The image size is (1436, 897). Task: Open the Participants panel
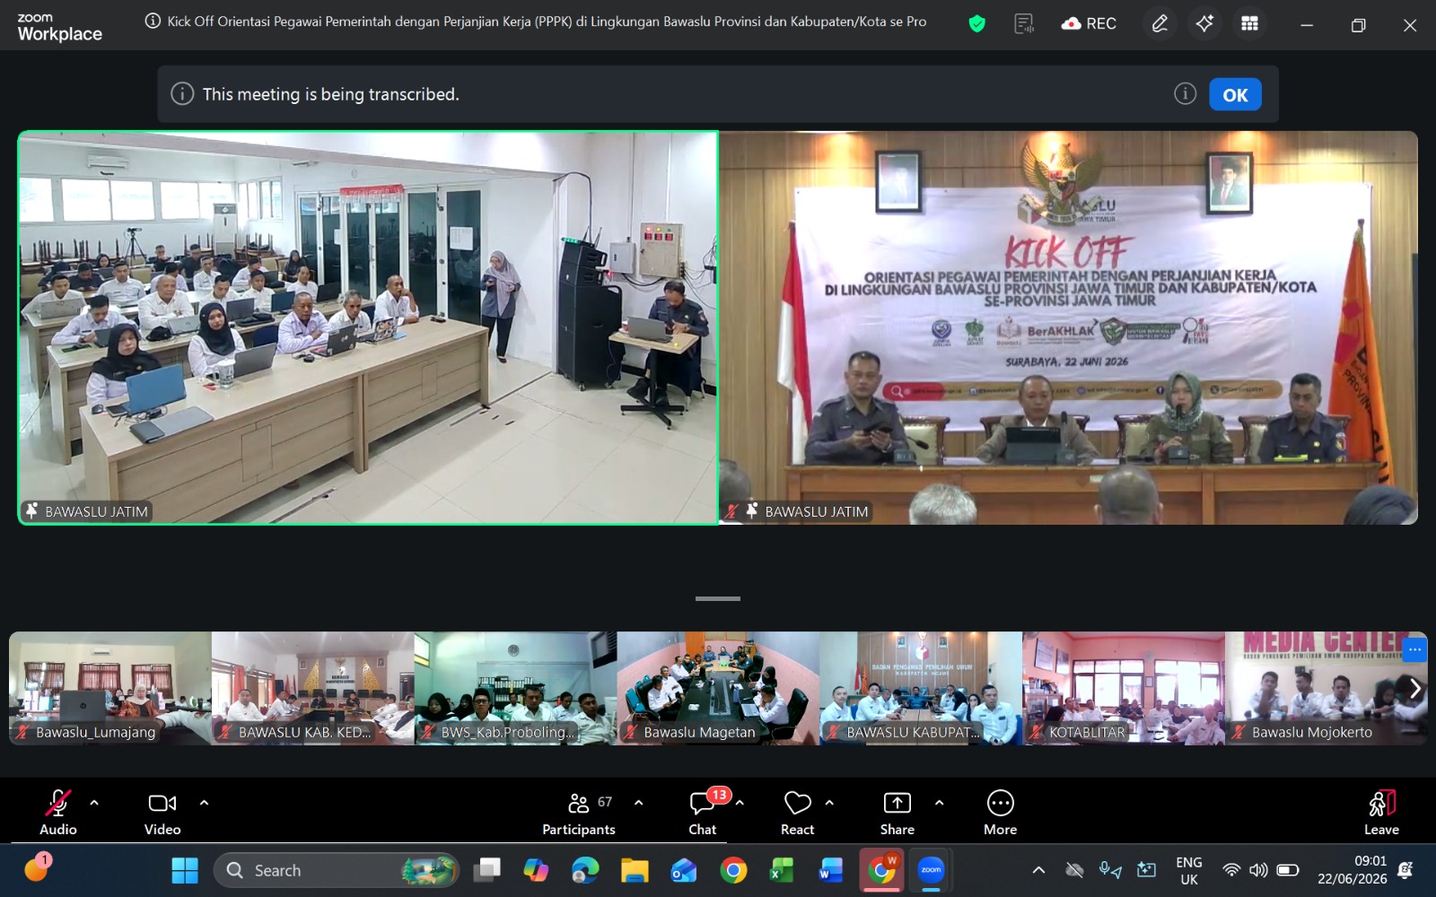click(x=579, y=813)
